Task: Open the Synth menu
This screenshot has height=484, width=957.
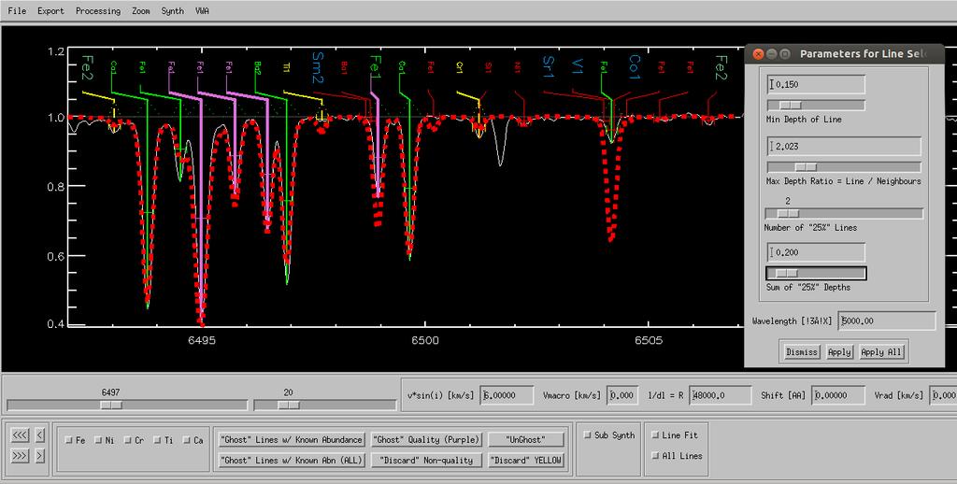Action: tap(173, 11)
